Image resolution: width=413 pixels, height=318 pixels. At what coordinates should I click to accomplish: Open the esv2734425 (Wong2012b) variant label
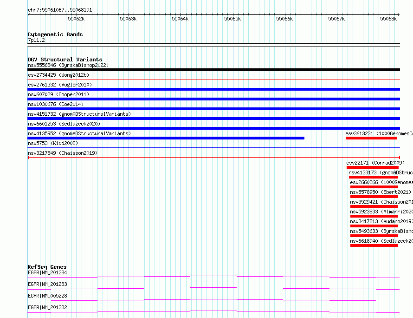click(58, 75)
